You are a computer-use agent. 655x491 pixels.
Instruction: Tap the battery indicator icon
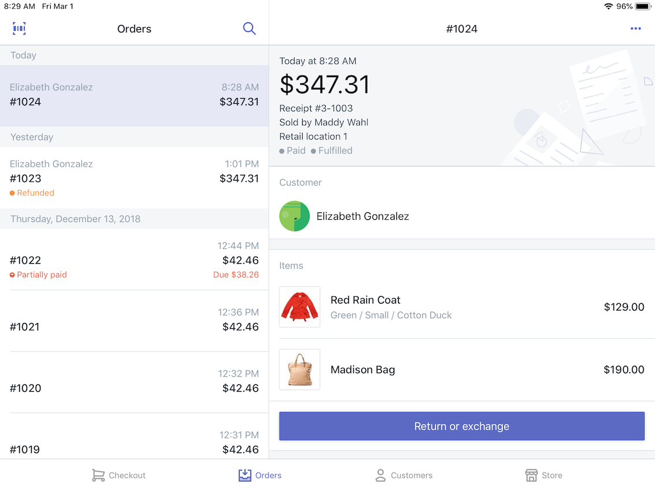643,6
